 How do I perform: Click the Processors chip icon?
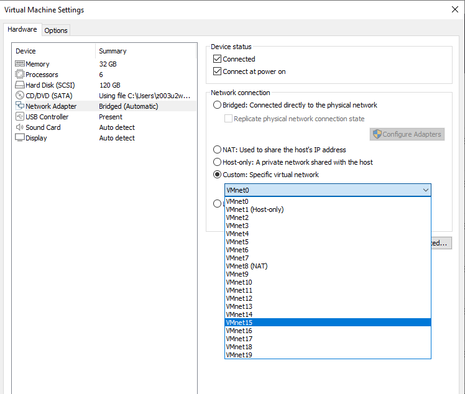pos(19,75)
